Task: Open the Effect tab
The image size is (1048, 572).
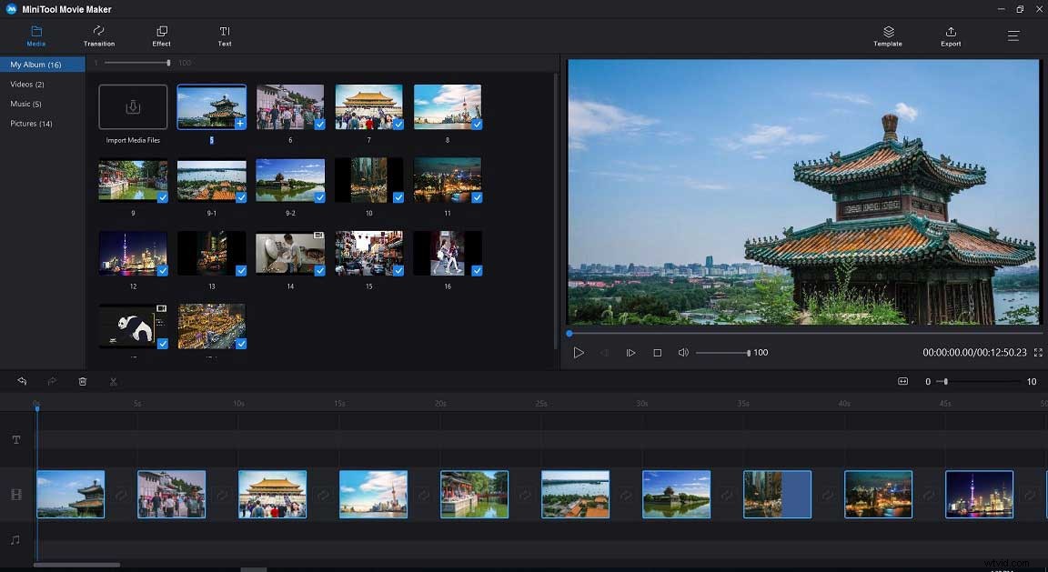Action: (161, 36)
